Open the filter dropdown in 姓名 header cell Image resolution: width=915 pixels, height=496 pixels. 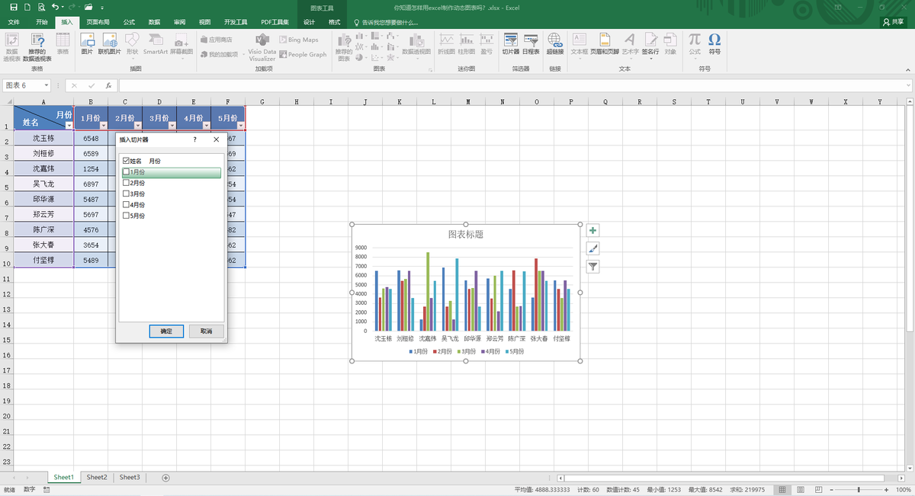(69, 126)
